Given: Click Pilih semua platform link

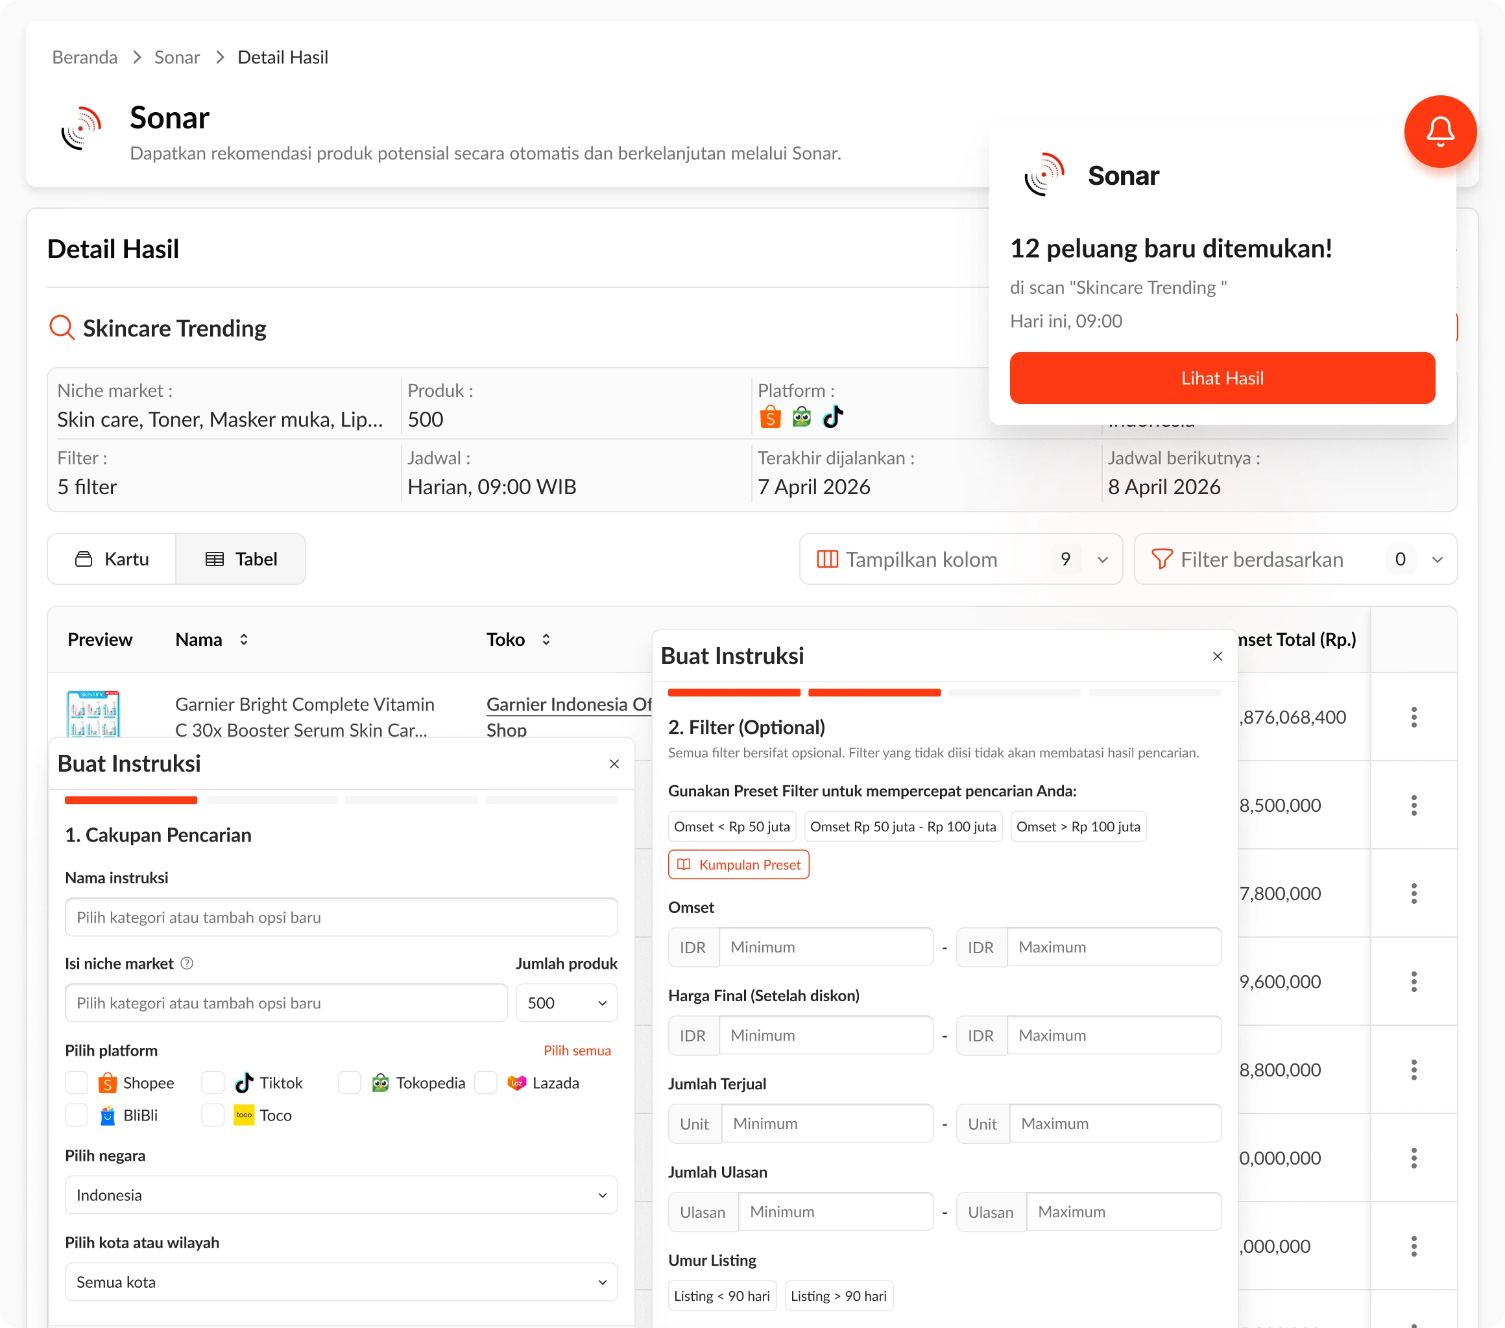Looking at the screenshot, I should point(577,1050).
